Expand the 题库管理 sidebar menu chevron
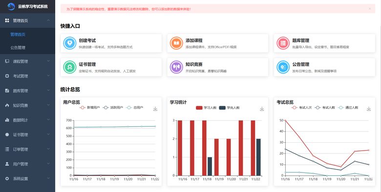 [48, 91]
